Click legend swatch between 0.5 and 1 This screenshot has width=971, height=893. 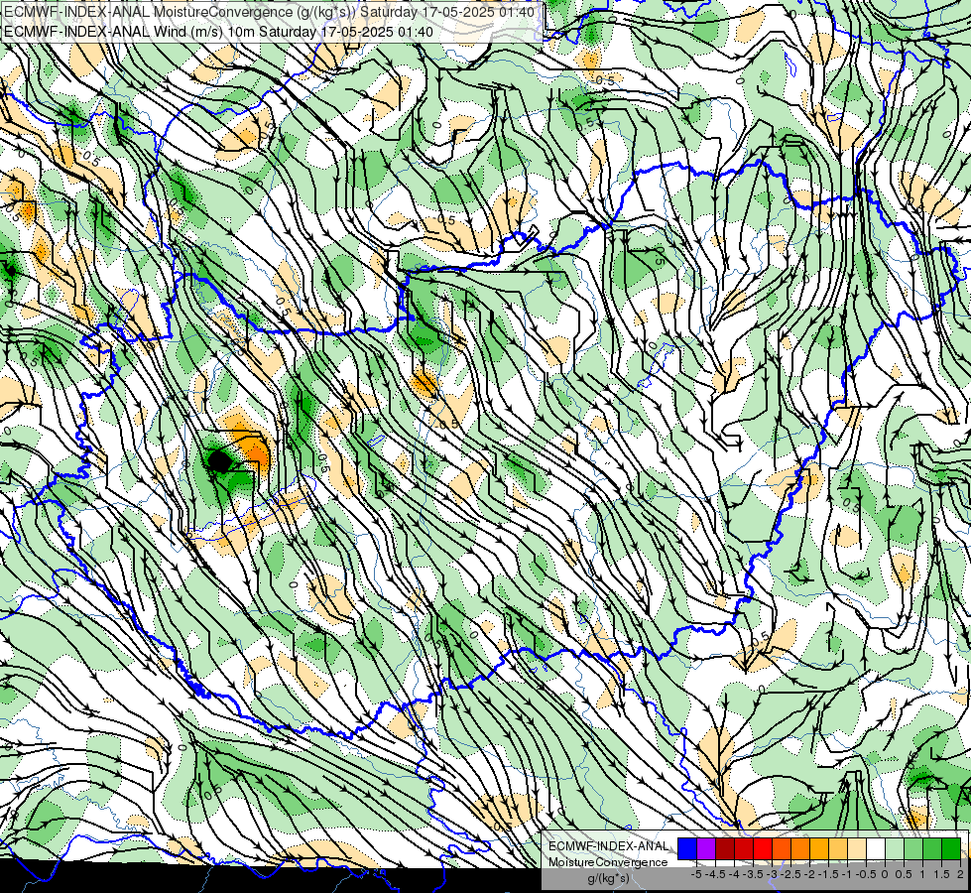(x=913, y=848)
